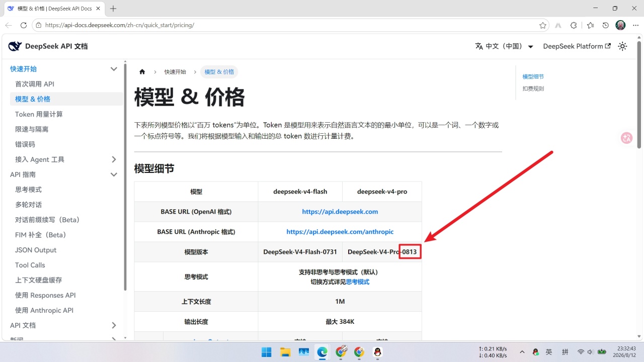The height and width of the screenshot is (362, 644).
Task: Click the page scrollbar down arrow
Action: pyautogui.click(x=639, y=336)
